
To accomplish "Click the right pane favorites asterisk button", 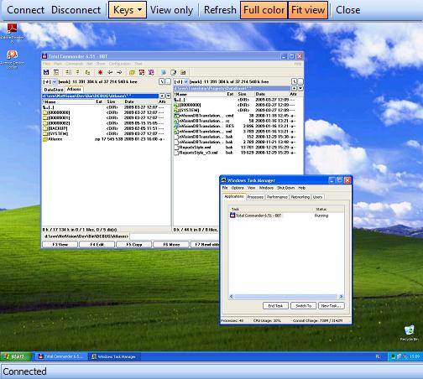I will point(295,88).
